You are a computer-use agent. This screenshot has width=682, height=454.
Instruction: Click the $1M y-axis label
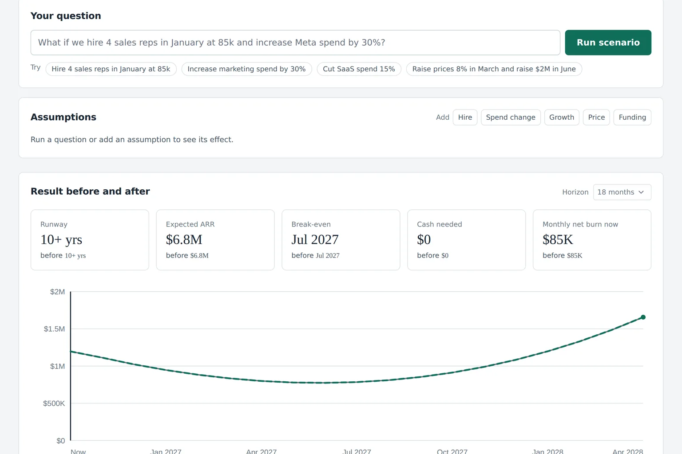point(57,366)
